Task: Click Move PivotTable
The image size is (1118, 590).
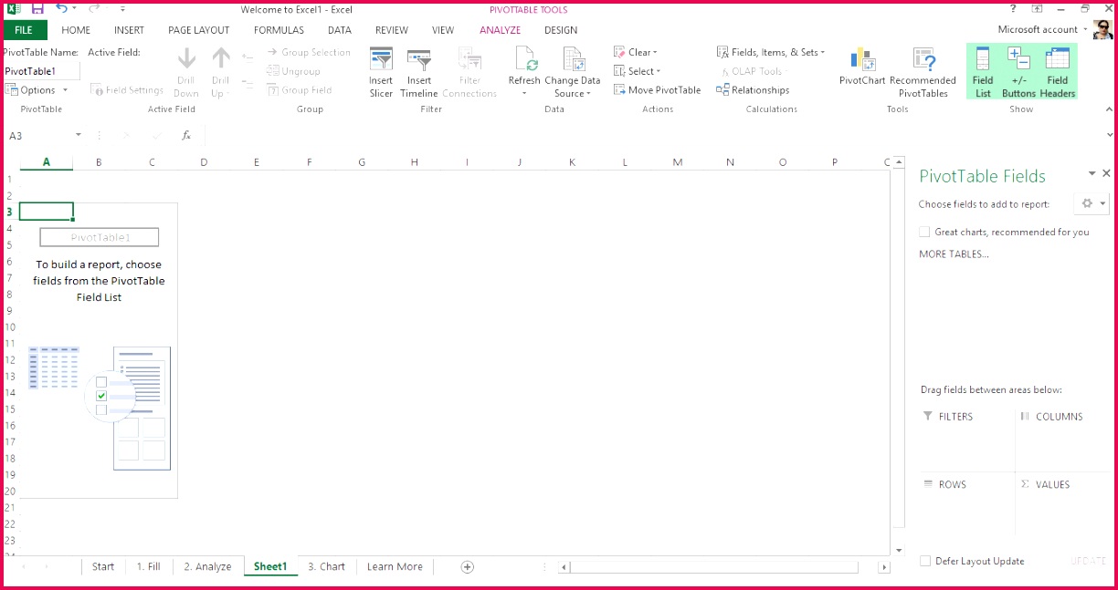Action: tap(657, 90)
